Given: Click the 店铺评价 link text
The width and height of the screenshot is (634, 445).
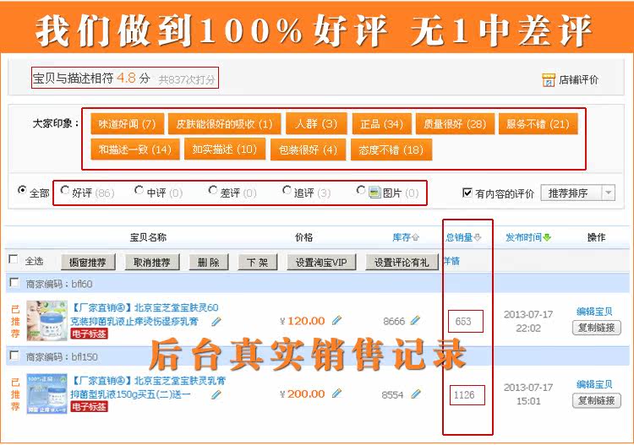Looking at the screenshot, I should pyautogui.click(x=578, y=79).
